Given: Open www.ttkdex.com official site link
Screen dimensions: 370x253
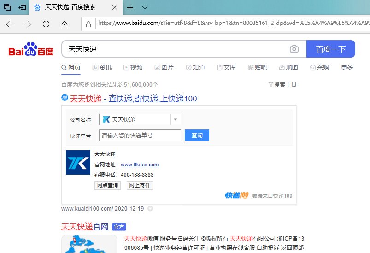Looking at the screenshot, I should click(140, 165).
